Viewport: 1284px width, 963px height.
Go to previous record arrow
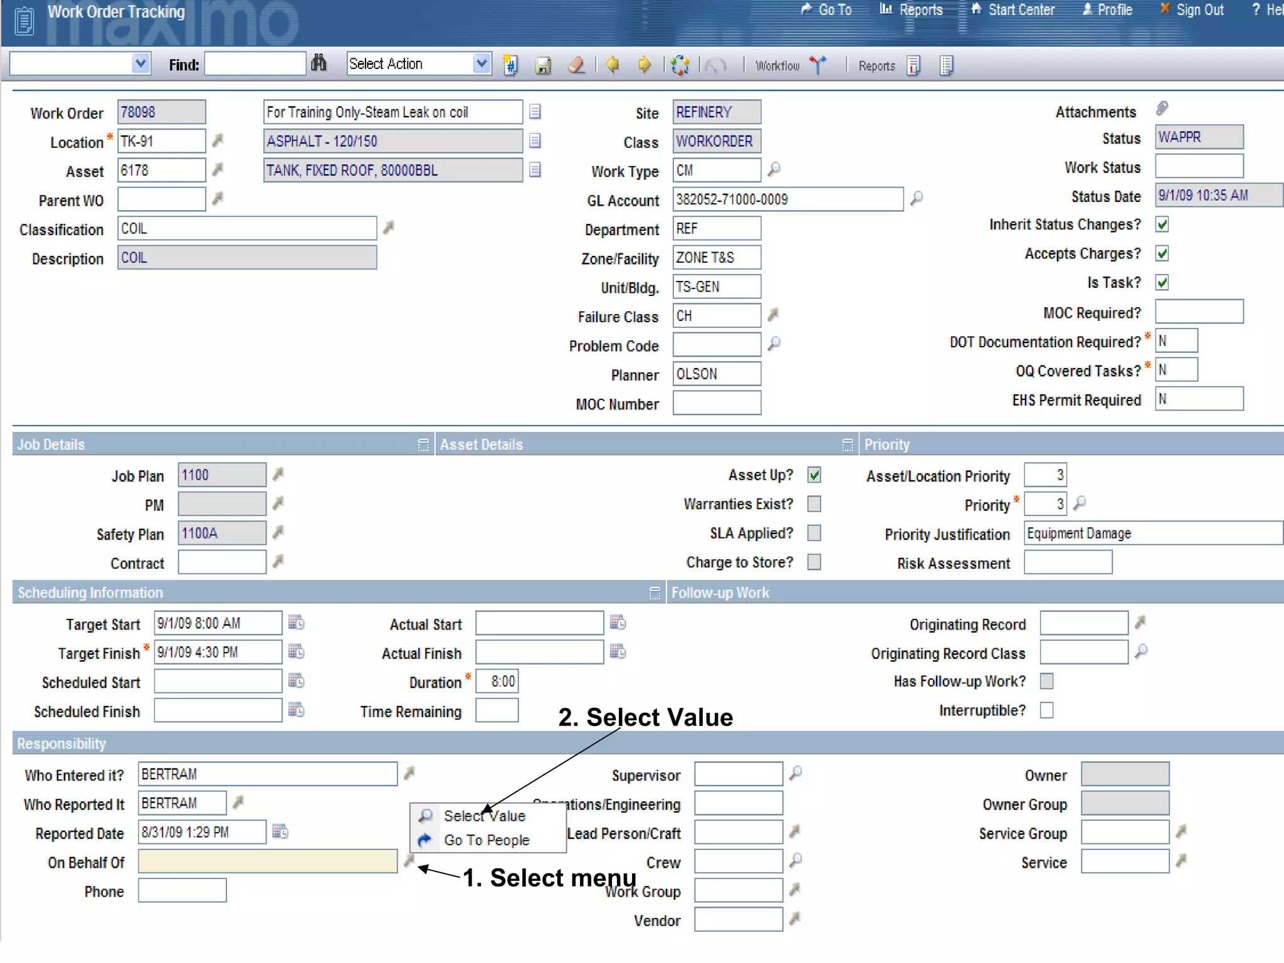click(613, 65)
